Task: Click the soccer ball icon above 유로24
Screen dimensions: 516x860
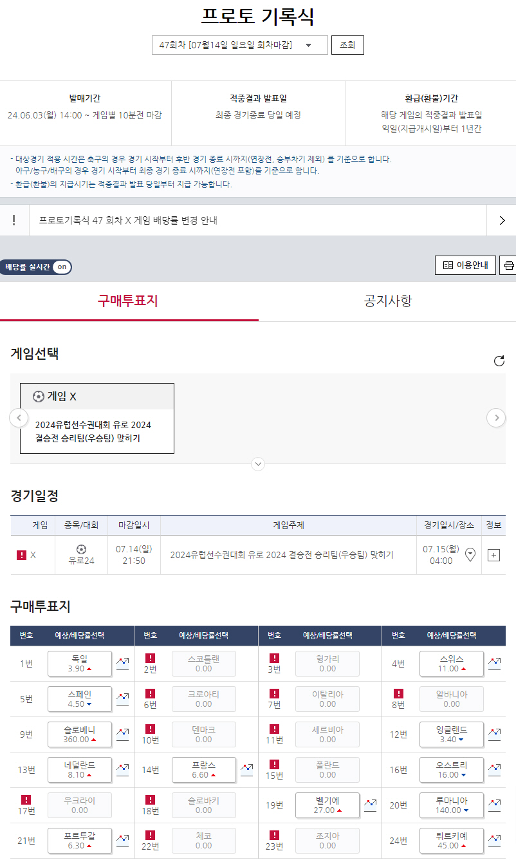Action: (81, 549)
